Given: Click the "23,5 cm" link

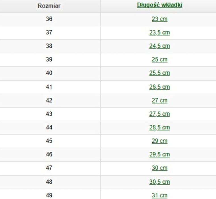Looking at the screenshot, I should coord(159,32).
